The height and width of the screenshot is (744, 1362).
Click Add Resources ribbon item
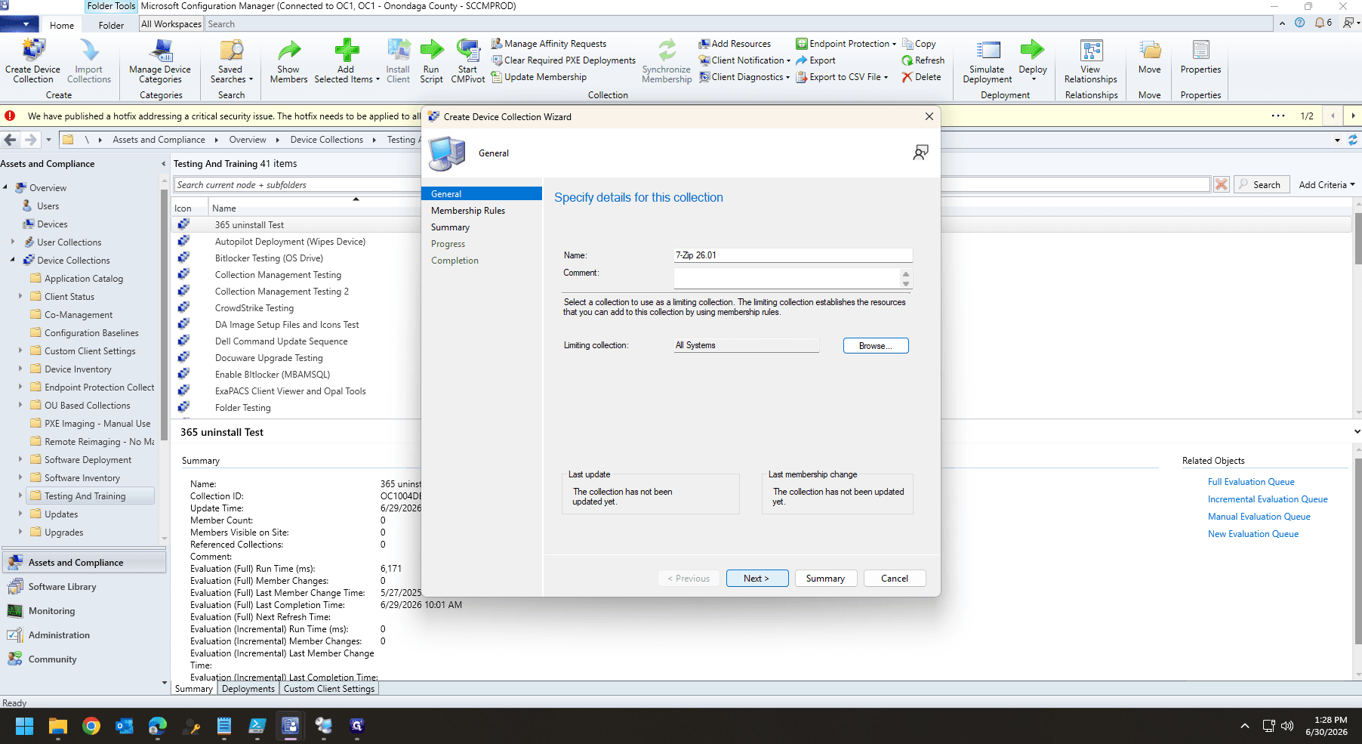(x=735, y=44)
